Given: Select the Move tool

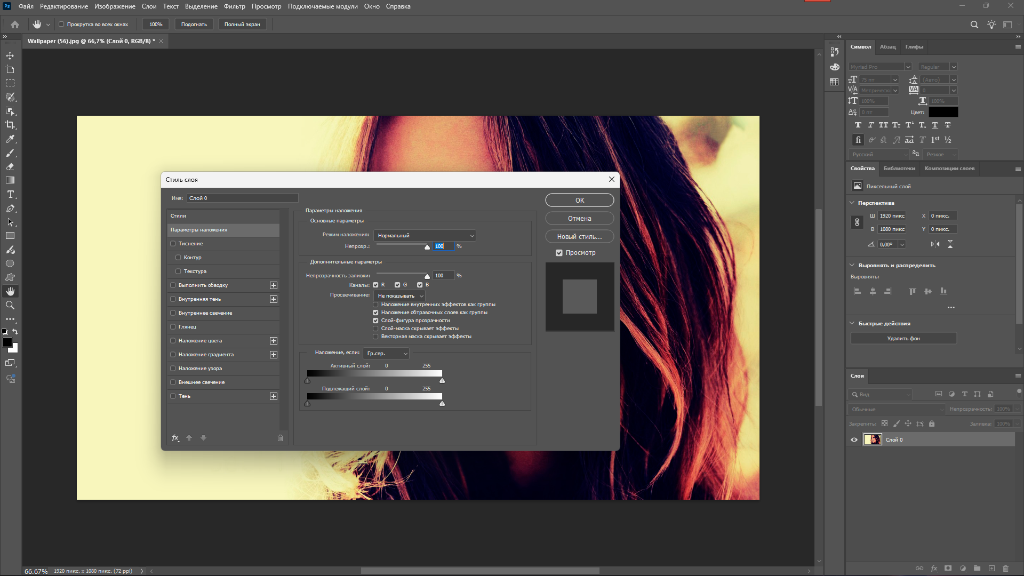Looking at the screenshot, I should pyautogui.click(x=10, y=55).
